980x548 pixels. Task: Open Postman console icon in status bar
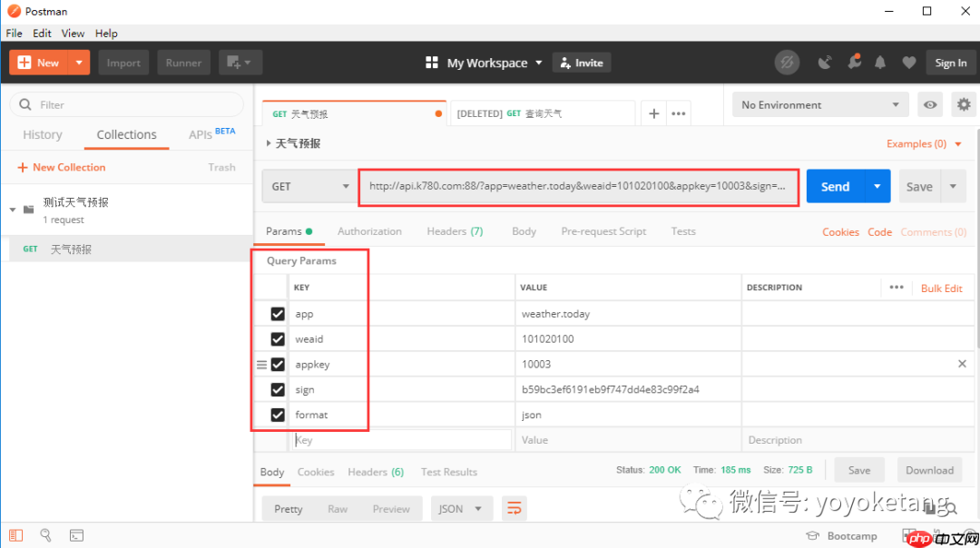76,535
